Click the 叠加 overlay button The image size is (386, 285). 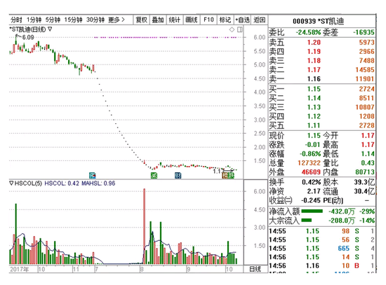click(x=158, y=20)
